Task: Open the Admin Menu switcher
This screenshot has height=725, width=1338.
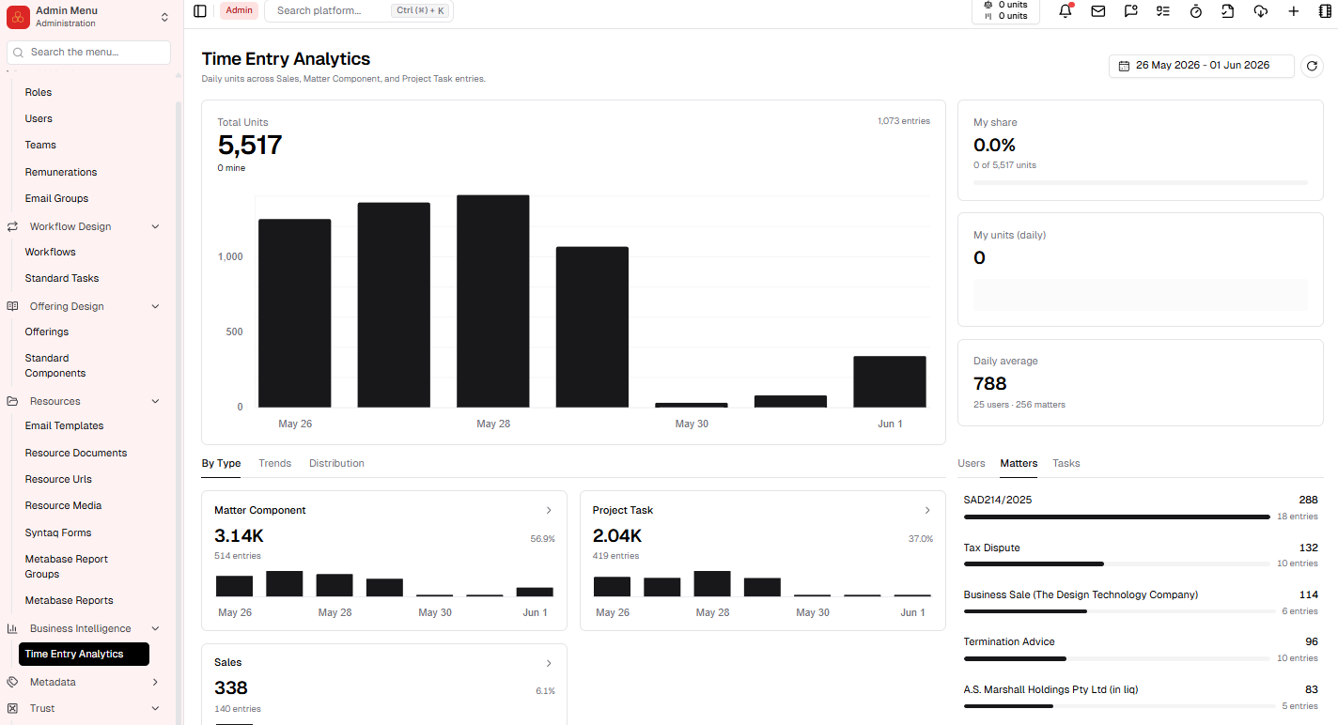Action: coord(165,17)
